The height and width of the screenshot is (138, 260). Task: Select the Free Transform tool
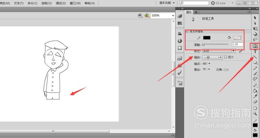pyautogui.click(x=255, y=28)
